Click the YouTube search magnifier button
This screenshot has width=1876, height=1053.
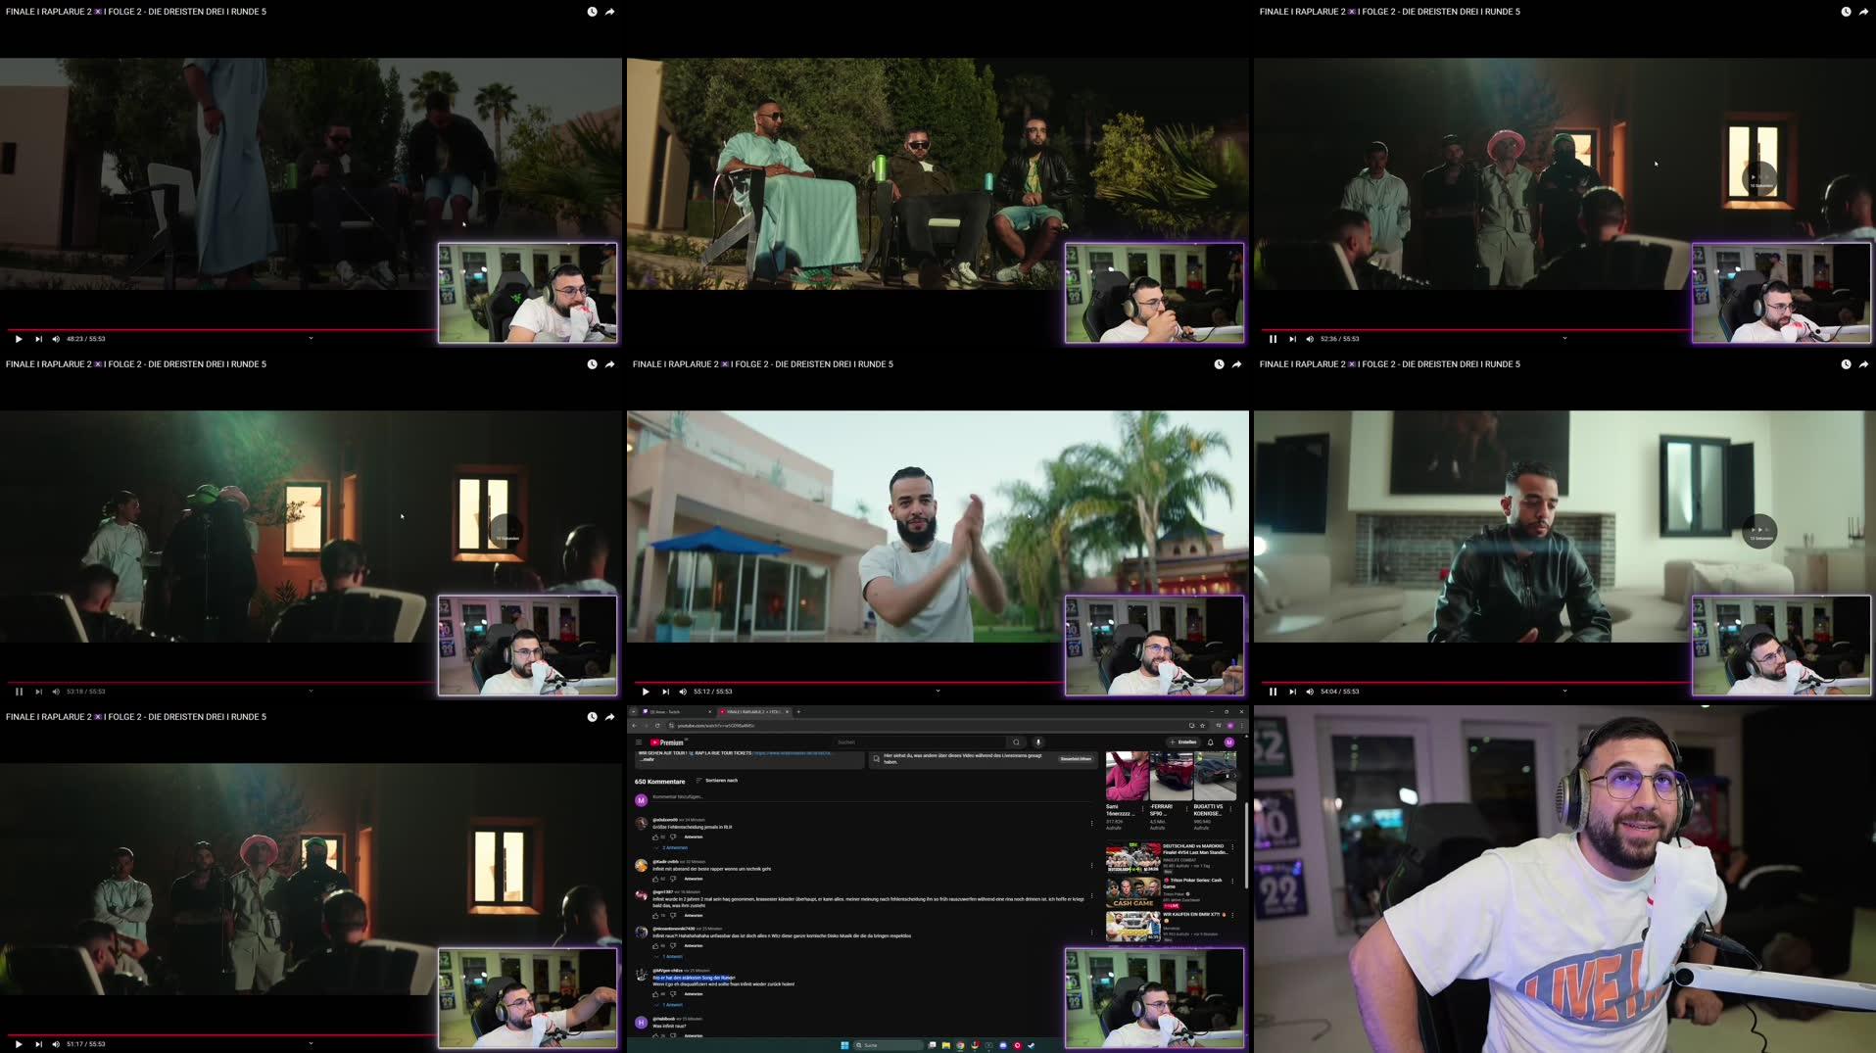pos(1016,742)
